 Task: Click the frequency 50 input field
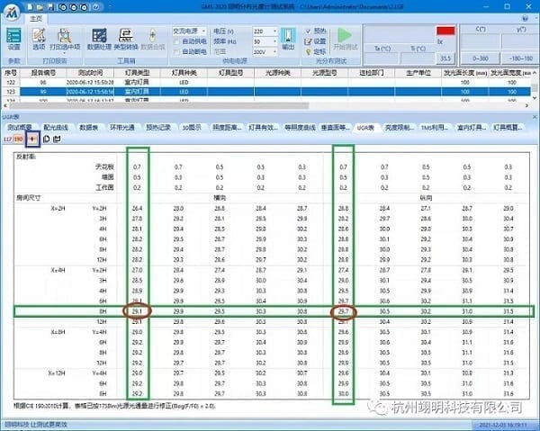point(262,41)
